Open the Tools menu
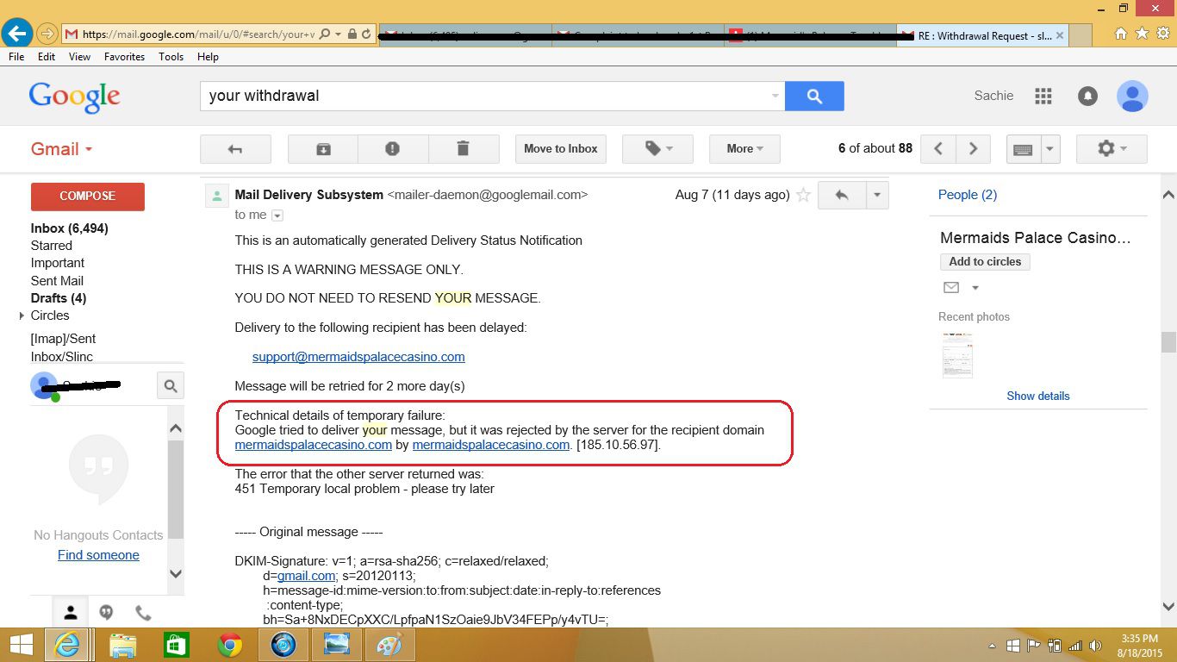1177x662 pixels. click(171, 56)
